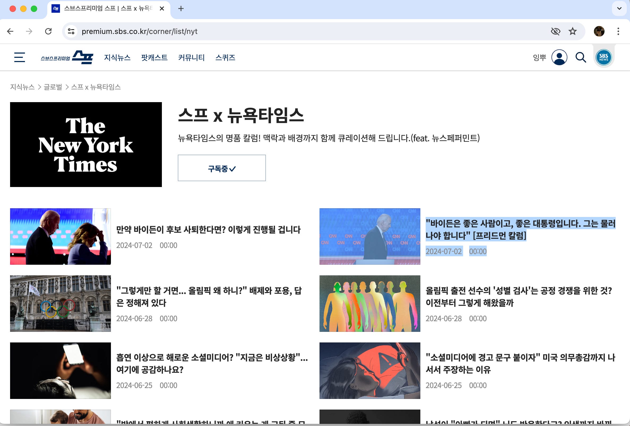630x426 pixels.
Task: Open the user profile avatar icon
Action: point(559,57)
